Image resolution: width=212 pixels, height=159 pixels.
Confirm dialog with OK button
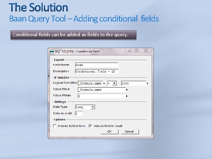(110, 132)
